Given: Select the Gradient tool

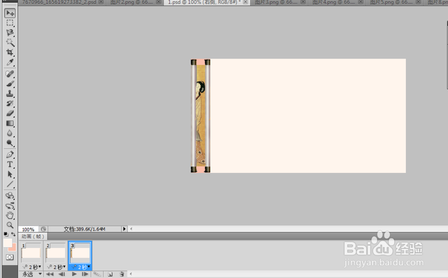Looking at the screenshot, I should pos(10,123).
